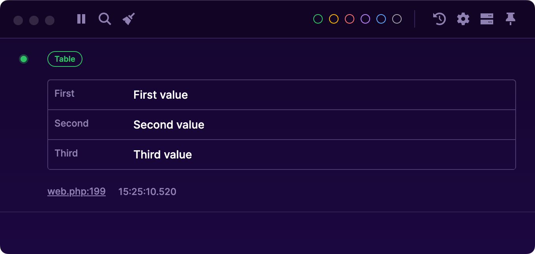535x254 pixels.
Task: Open search with the magnifier icon
Action: pyautogui.click(x=105, y=19)
